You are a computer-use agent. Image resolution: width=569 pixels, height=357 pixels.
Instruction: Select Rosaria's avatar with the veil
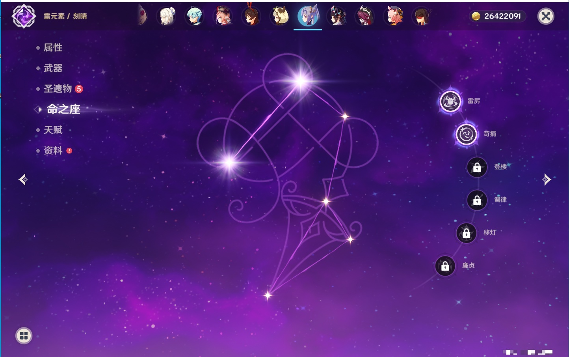[365, 16]
